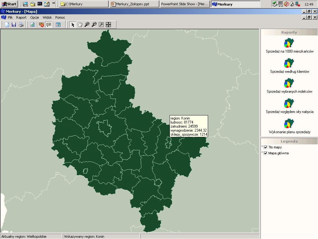Collapse the Mapa główna legend node
318x239 pixels.
[x=262, y=152]
